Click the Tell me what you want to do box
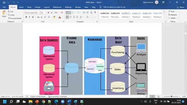 (x=114, y=7)
